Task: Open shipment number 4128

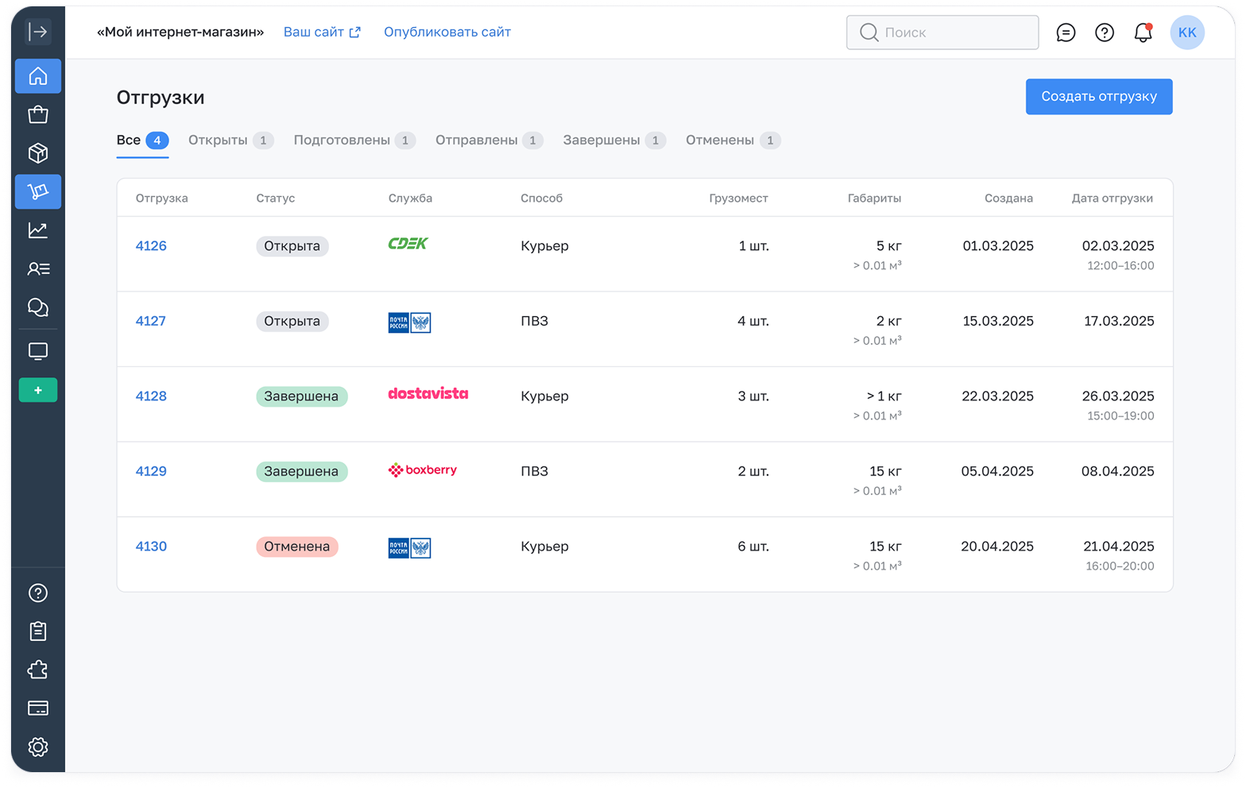Action: click(x=151, y=396)
